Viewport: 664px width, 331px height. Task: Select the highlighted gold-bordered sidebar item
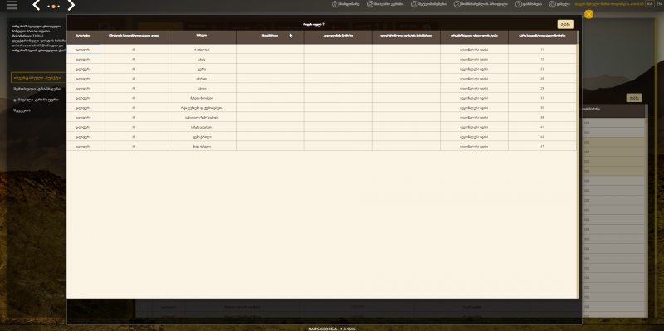click(38, 77)
